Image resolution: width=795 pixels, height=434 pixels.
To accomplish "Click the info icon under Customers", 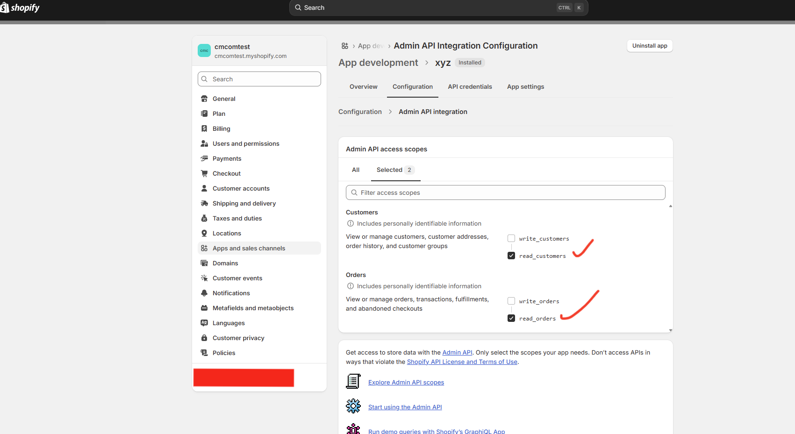I will click(x=351, y=223).
